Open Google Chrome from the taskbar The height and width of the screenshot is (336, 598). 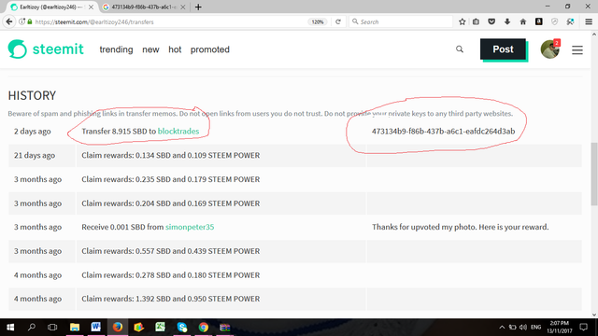click(204, 328)
